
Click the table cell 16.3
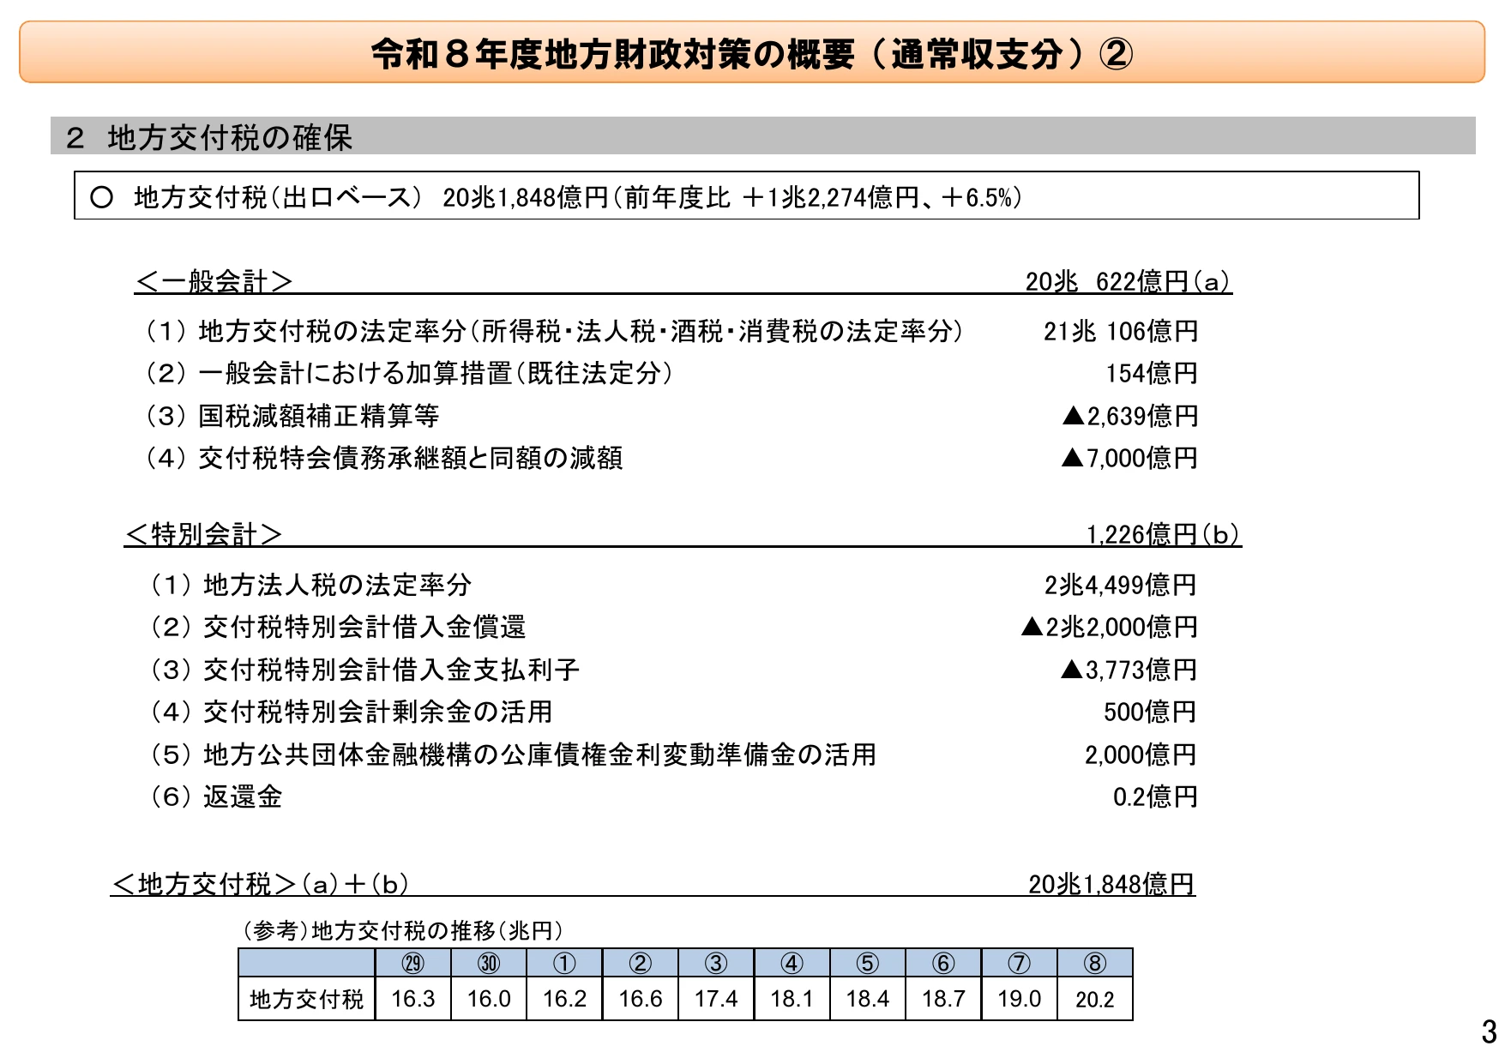(413, 999)
